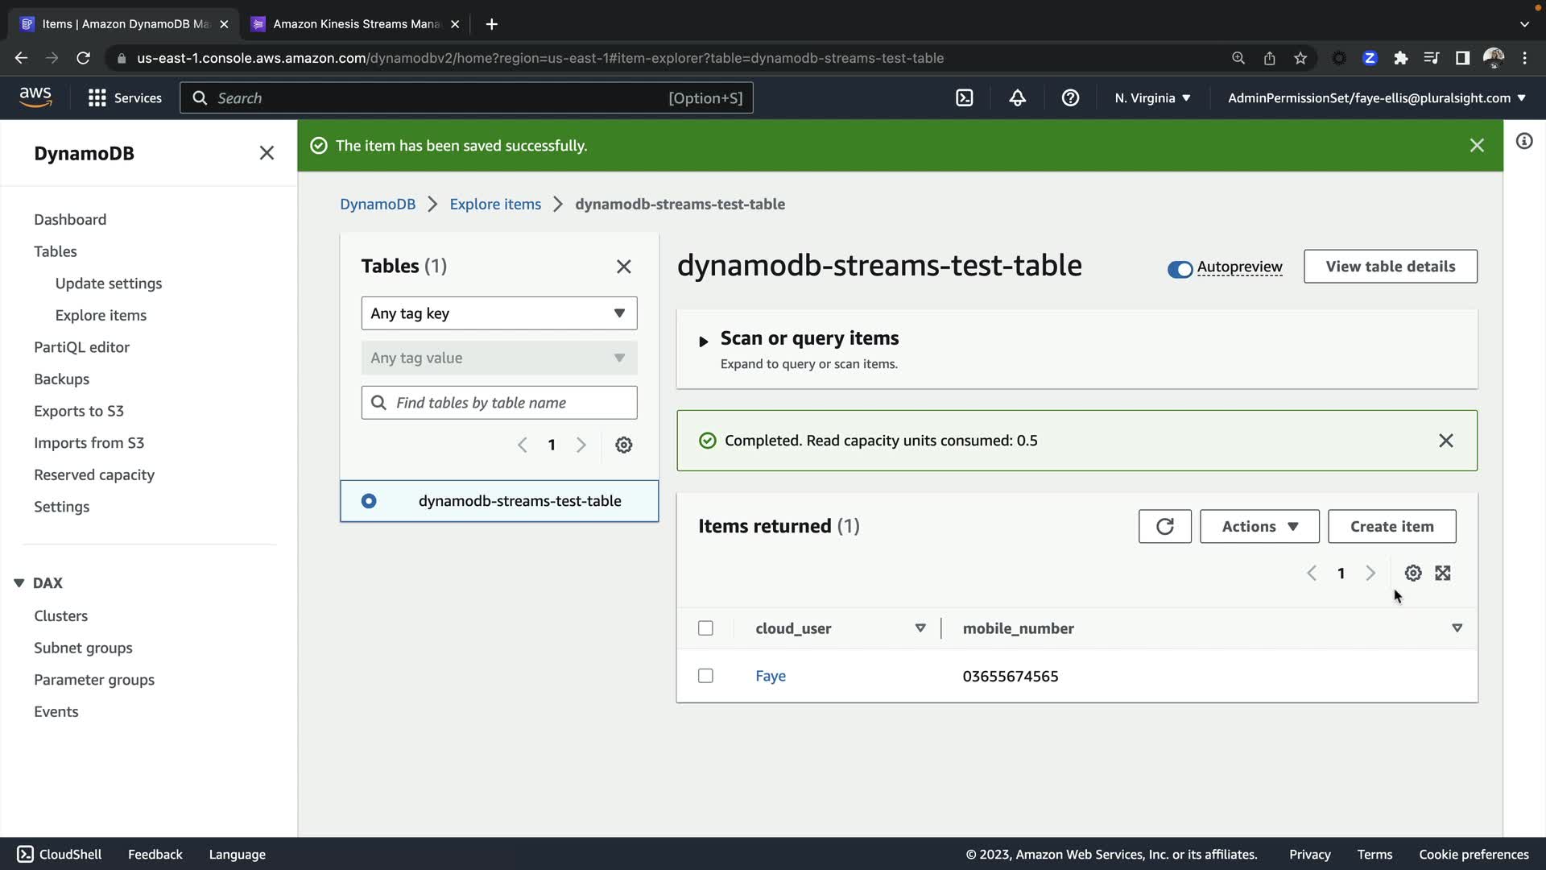Screen dimensions: 1546x870
Task: Refresh the items returned list
Action: click(x=1164, y=526)
